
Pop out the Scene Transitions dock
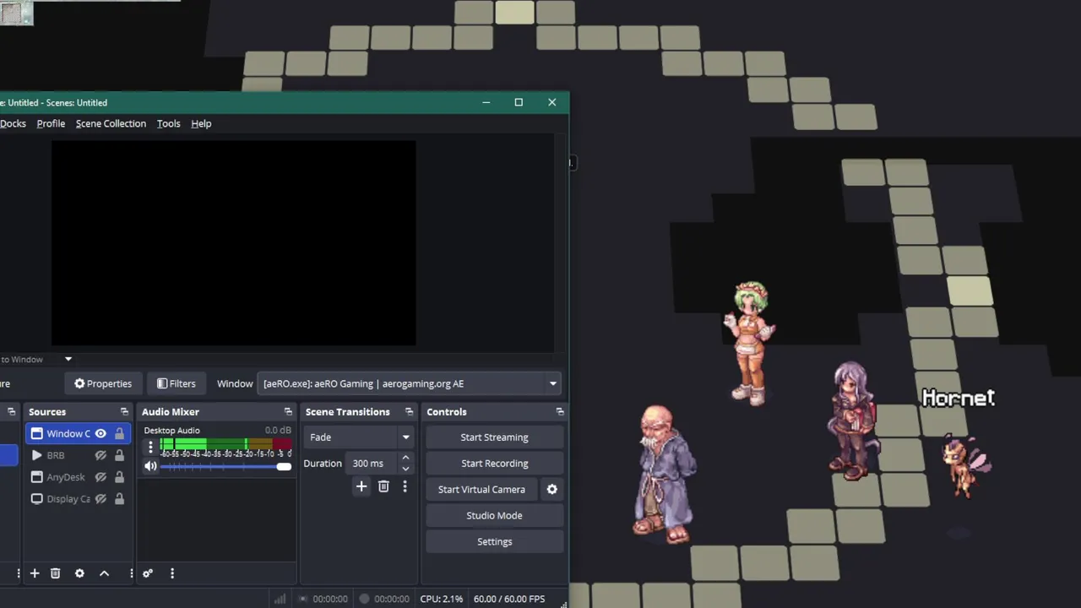409,411
